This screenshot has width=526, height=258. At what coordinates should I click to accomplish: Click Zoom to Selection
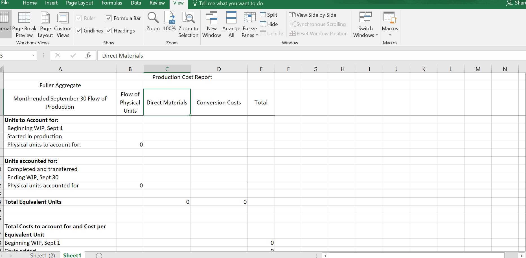point(188,24)
